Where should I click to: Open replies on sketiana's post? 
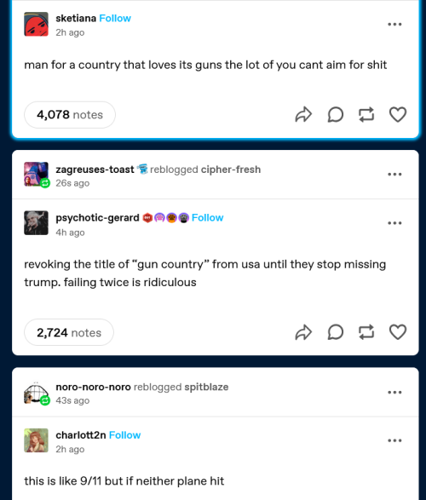point(336,114)
